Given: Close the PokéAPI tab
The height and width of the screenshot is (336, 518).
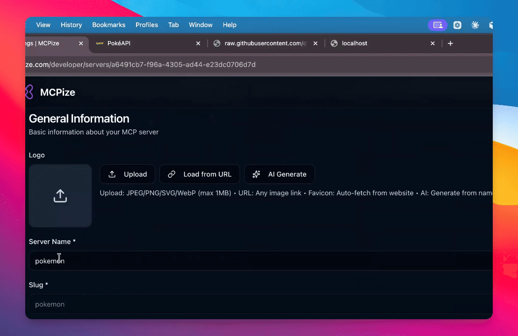Looking at the screenshot, I should coord(198,43).
